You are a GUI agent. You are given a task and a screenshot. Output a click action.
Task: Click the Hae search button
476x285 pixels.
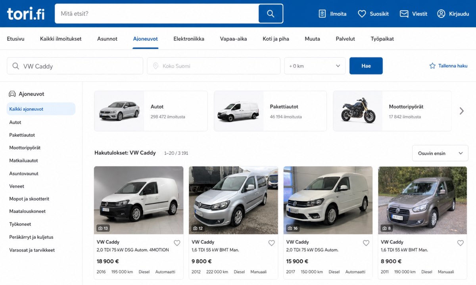366,66
